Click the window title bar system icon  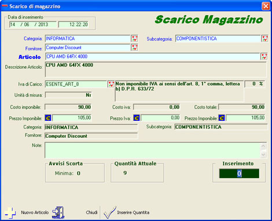click(5, 6)
